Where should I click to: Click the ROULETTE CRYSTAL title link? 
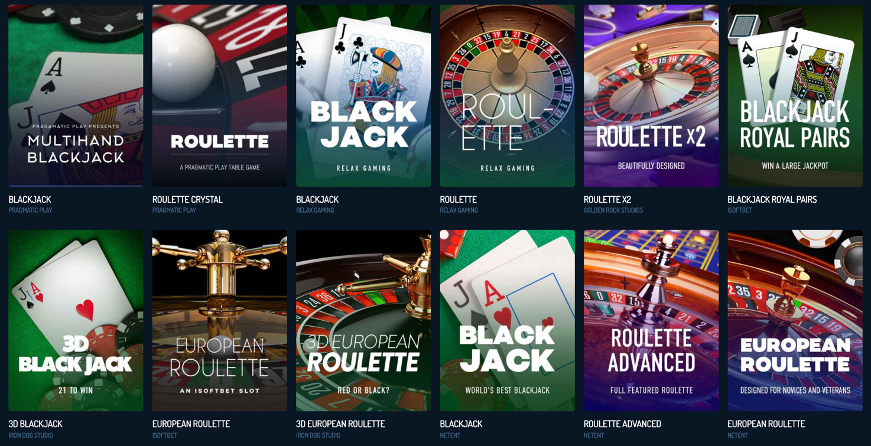point(187,200)
